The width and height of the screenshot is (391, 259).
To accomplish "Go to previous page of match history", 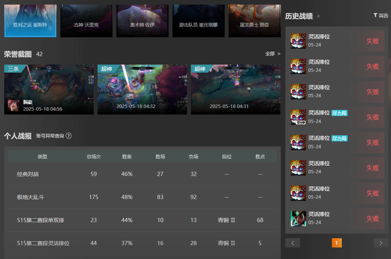I will [x=293, y=243].
